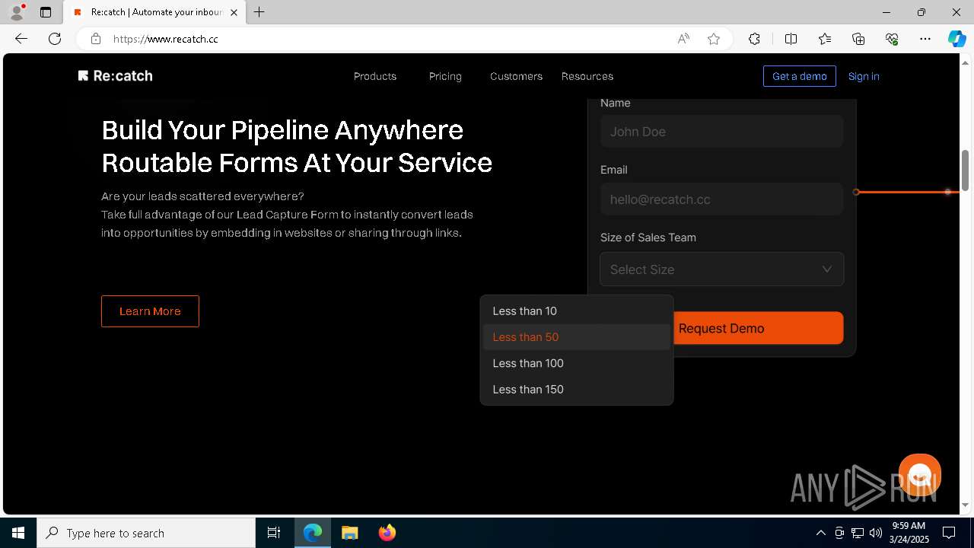Viewport: 974px width, 548px height.
Task: Open Extensions puzzle icon
Action: pyautogui.click(x=754, y=39)
